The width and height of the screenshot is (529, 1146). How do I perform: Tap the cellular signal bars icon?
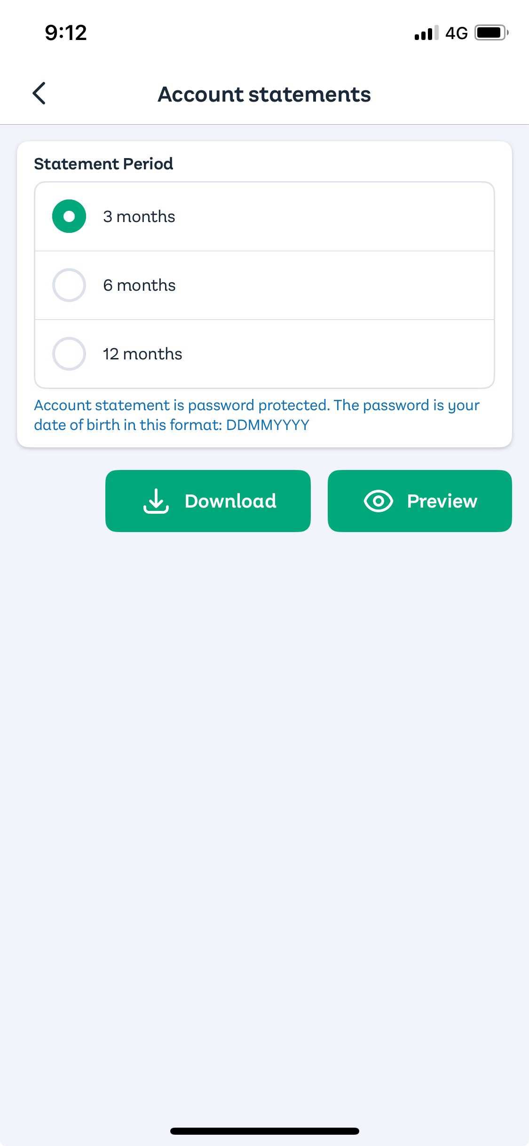tap(426, 33)
